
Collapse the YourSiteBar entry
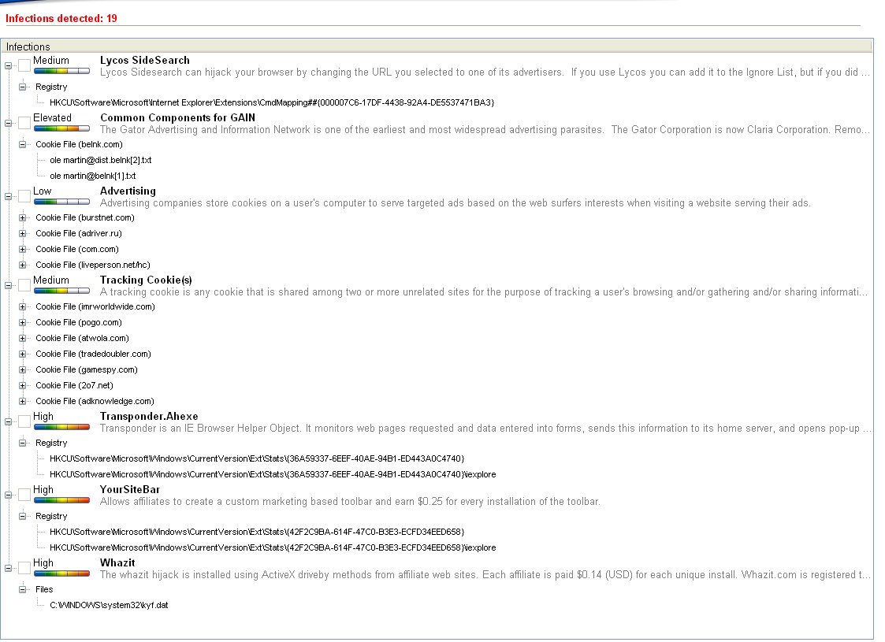[9, 495]
